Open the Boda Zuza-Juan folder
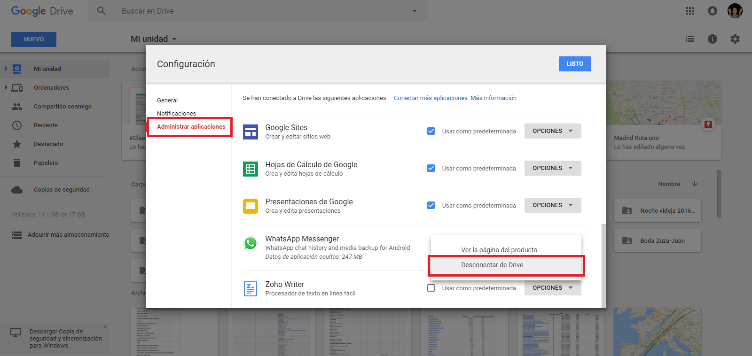752x356 pixels. 658,240
